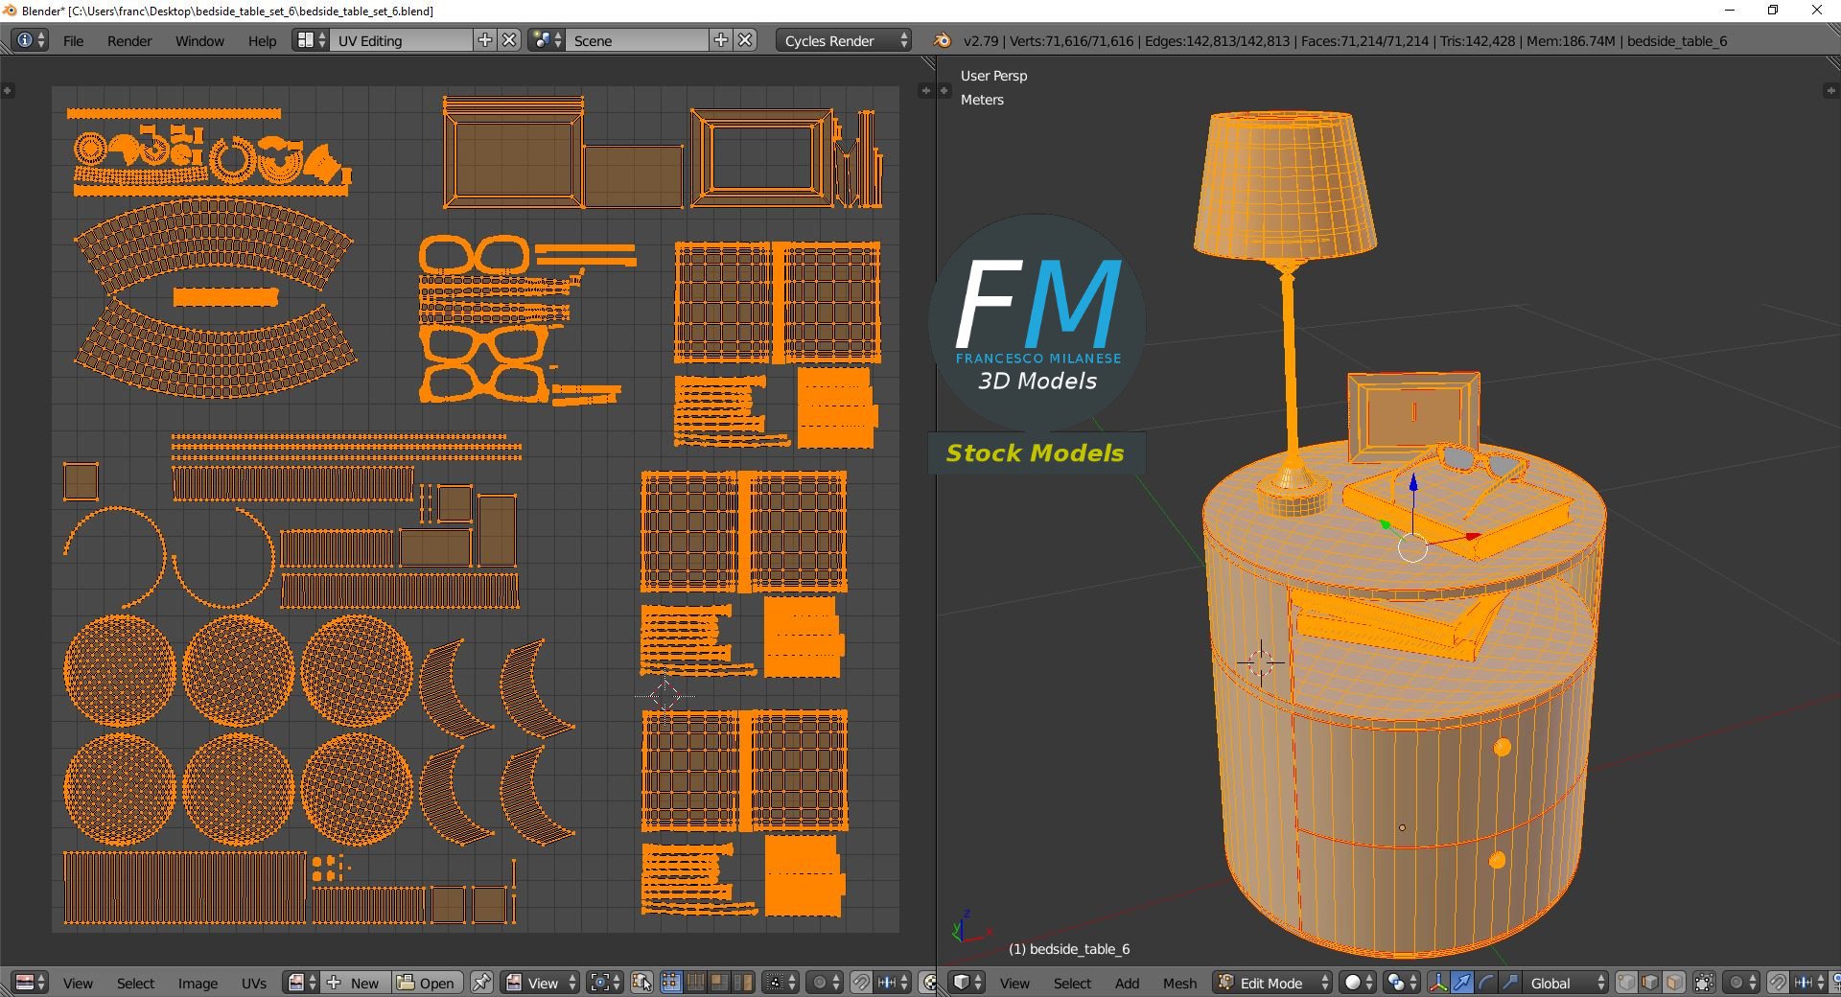Open the Cycles Render engine dropdown

(843, 40)
